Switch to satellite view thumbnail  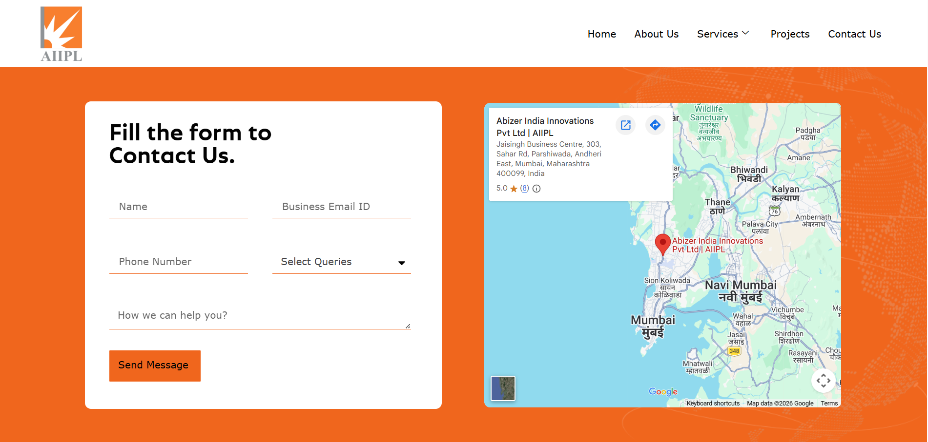(x=503, y=388)
